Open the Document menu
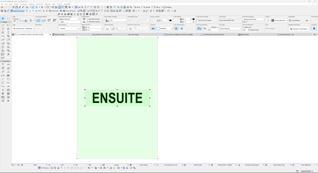Screen dimensions: 318x173 coord(24,4)
